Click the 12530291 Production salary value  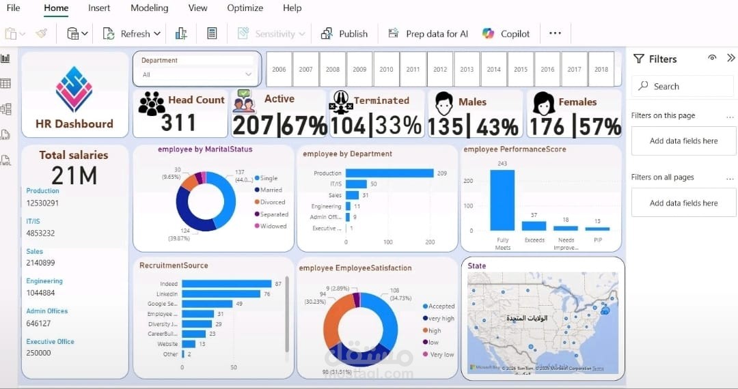point(42,203)
